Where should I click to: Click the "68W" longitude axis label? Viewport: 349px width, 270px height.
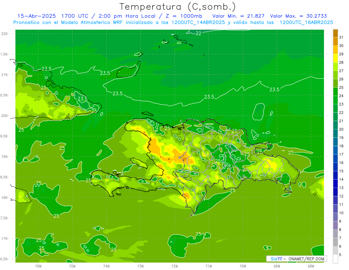coord(311,266)
